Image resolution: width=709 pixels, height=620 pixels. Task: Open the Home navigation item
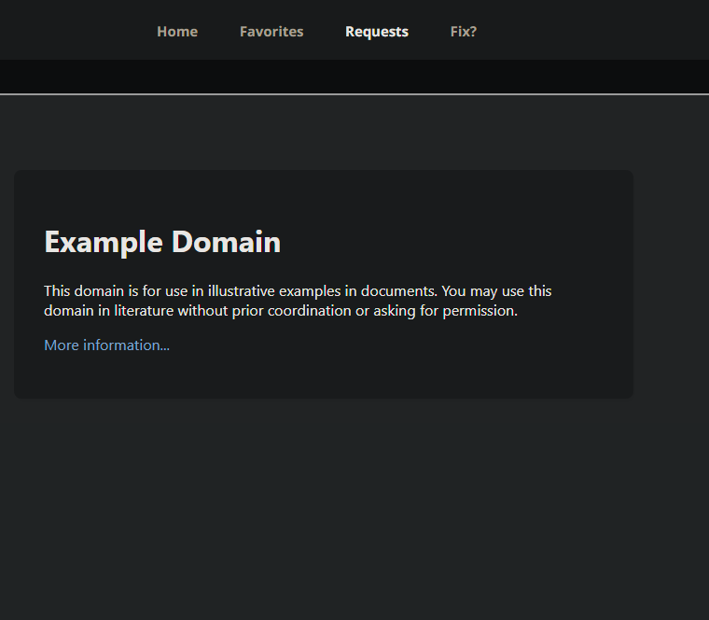pyautogui.click(x=177, y=32)
